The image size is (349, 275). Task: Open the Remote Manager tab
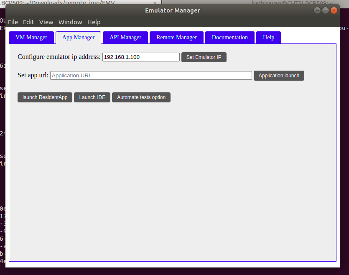click(176, 38)
